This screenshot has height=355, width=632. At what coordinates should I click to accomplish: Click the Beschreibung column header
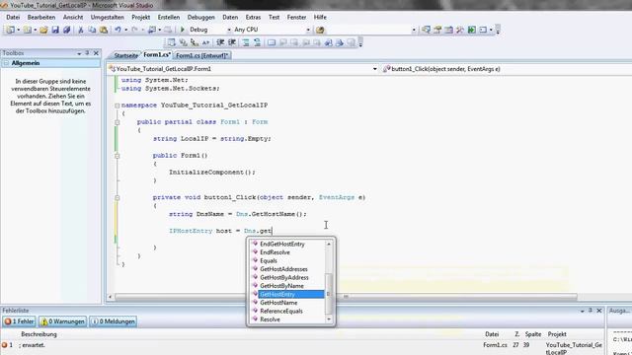[39, 334]
